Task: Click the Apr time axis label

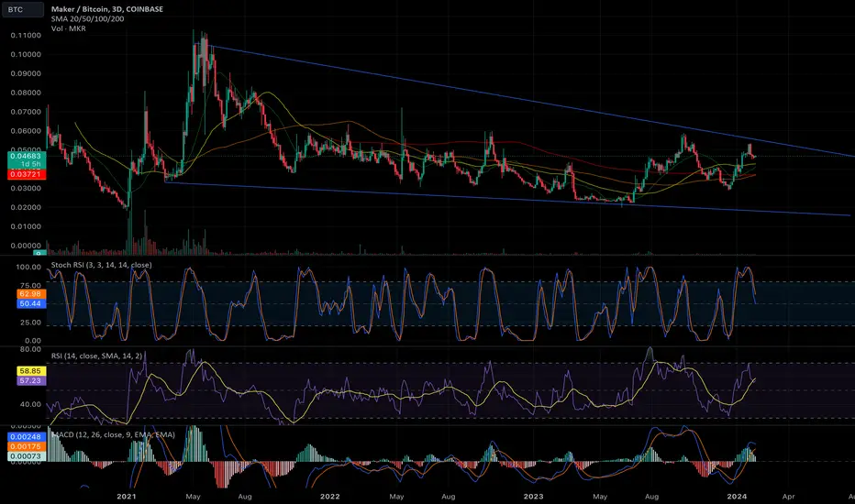Action: tap(788, 497)
